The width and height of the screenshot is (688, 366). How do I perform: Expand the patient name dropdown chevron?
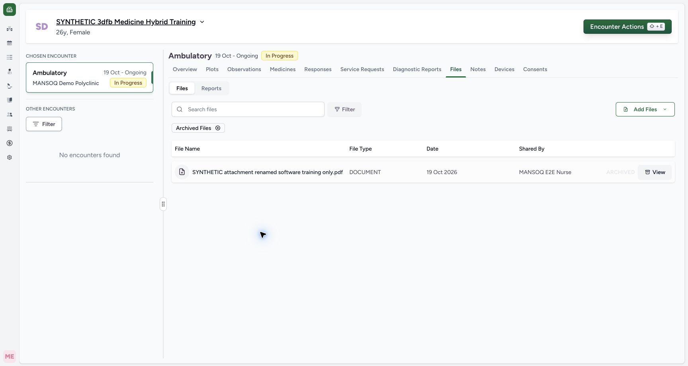tap(202, 22)
